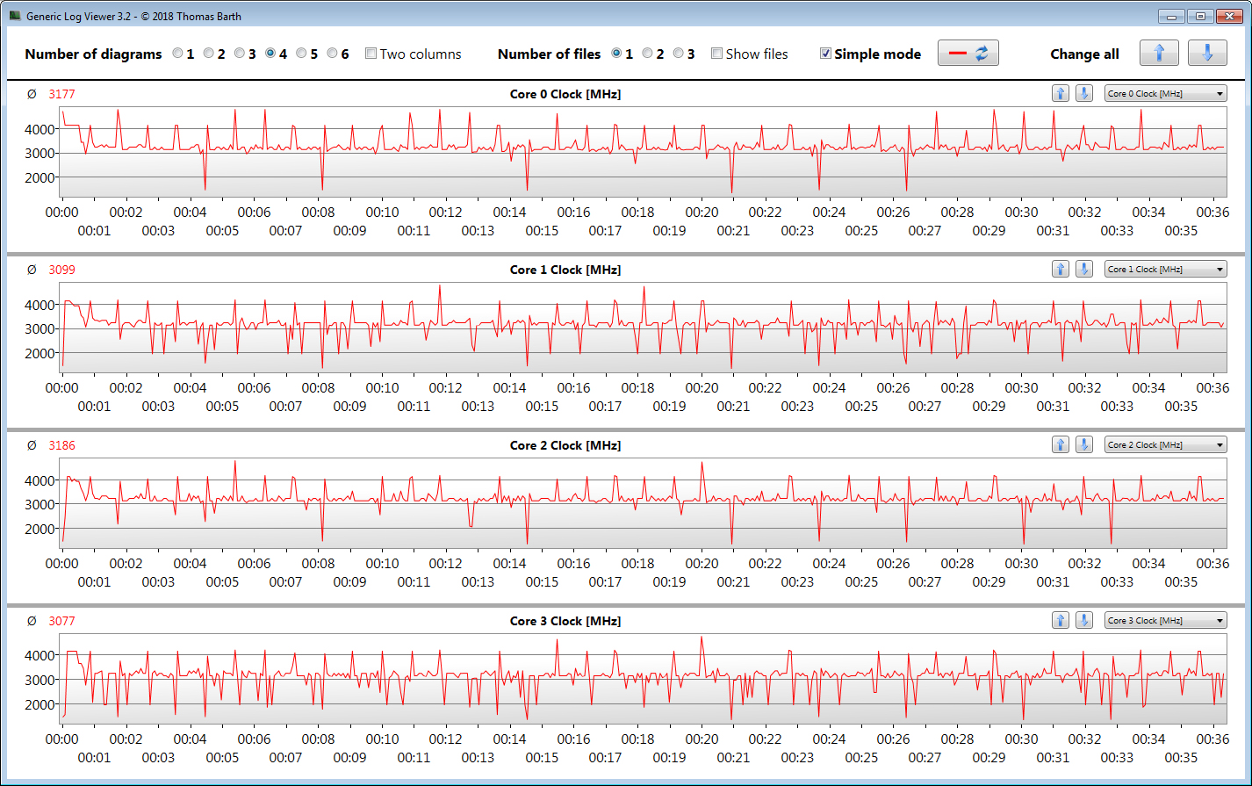Click up arrow for Core 1 Clock diagram
The height and width of the screenshot is (786, 1252).
click(1061, 270)
